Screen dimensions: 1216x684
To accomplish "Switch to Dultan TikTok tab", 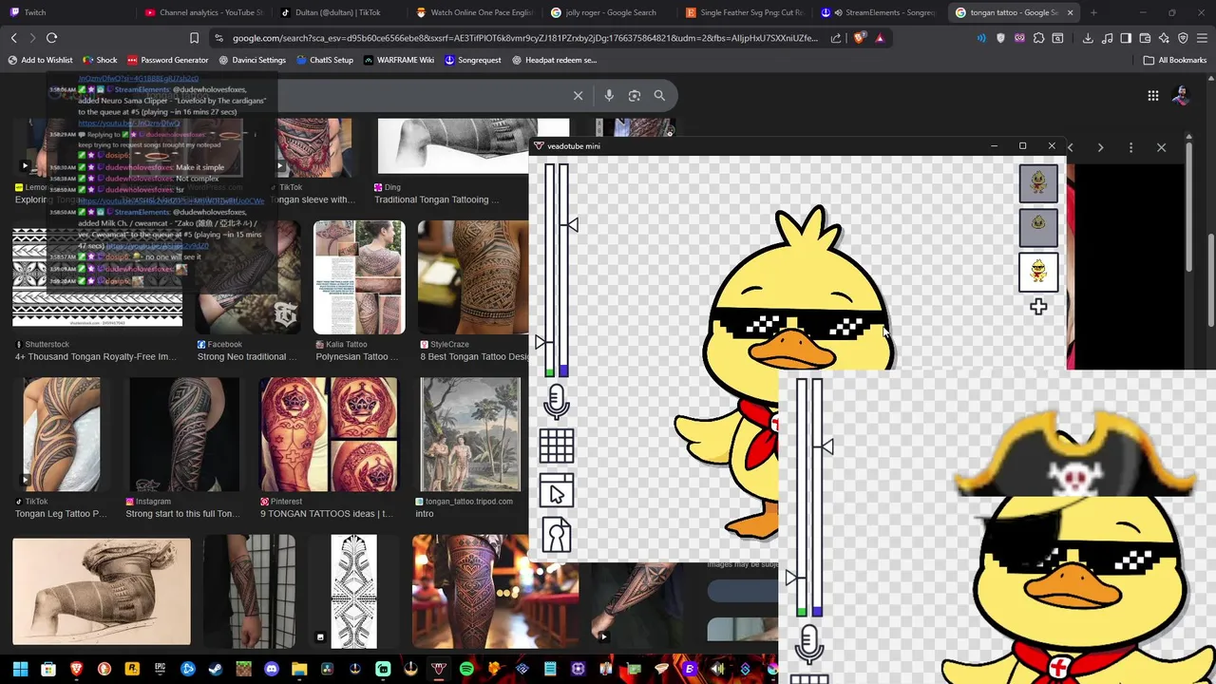I will point(340,12).
